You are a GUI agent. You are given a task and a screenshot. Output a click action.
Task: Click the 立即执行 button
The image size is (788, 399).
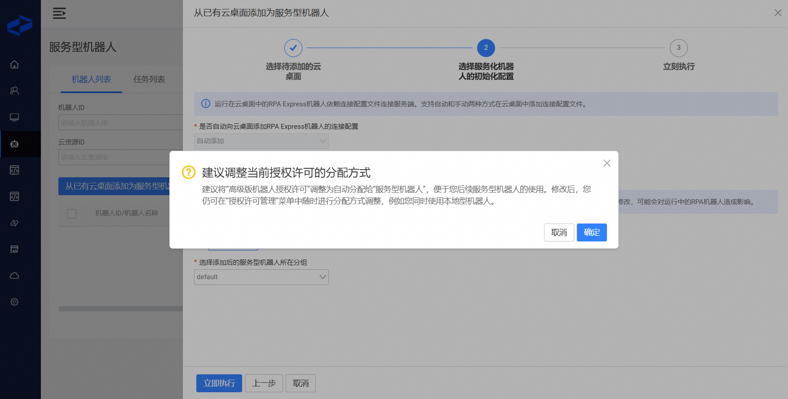[219, 383]
